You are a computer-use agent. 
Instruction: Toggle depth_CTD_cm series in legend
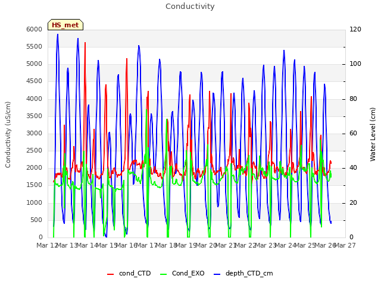click(x=243, y=273)
